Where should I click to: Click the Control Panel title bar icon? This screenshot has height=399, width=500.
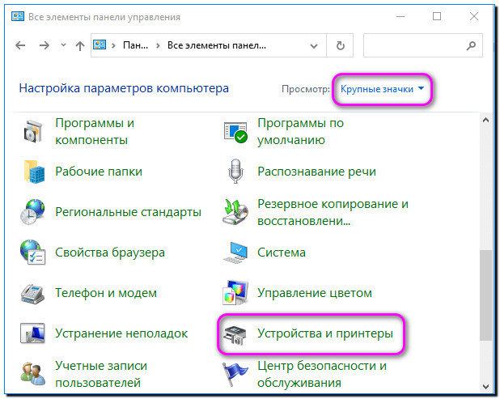coord(18,16)
